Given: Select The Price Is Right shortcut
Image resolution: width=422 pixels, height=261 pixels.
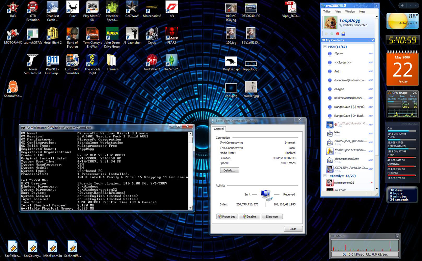Looking at the screenshot, I should [x=92, y=64].
